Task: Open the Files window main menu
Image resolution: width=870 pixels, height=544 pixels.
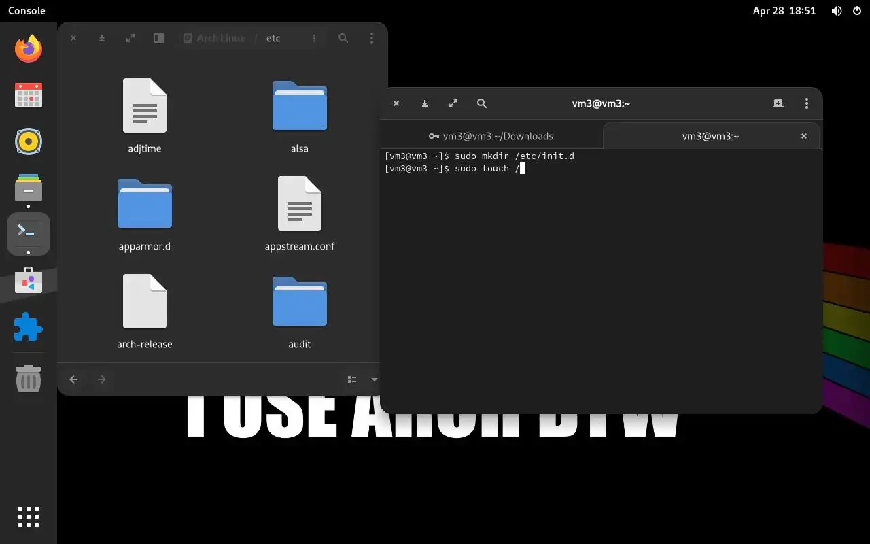Action: click(x=371, y=38)
